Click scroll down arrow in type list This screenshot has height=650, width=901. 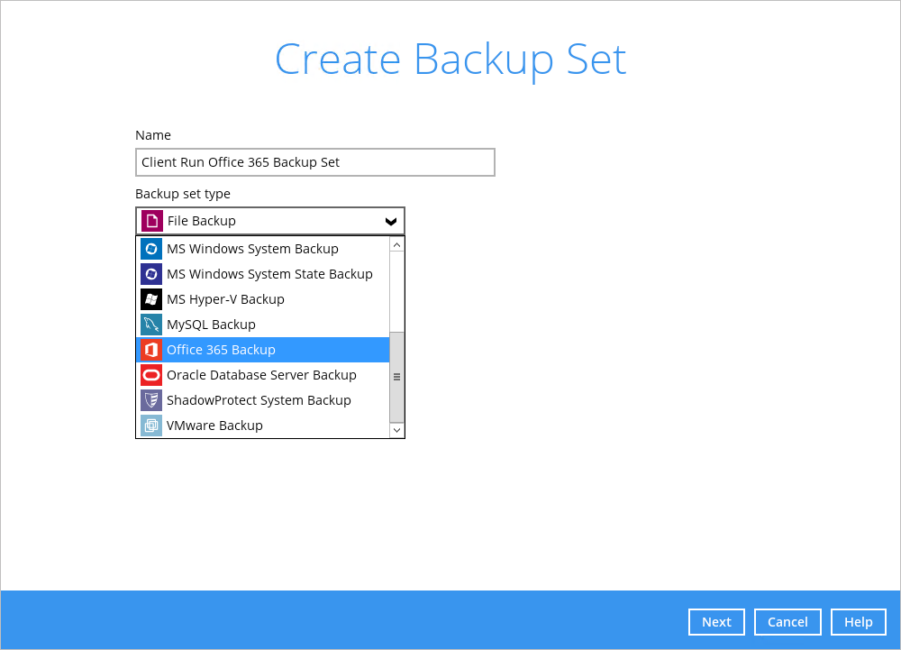click(x=397, y=430)
